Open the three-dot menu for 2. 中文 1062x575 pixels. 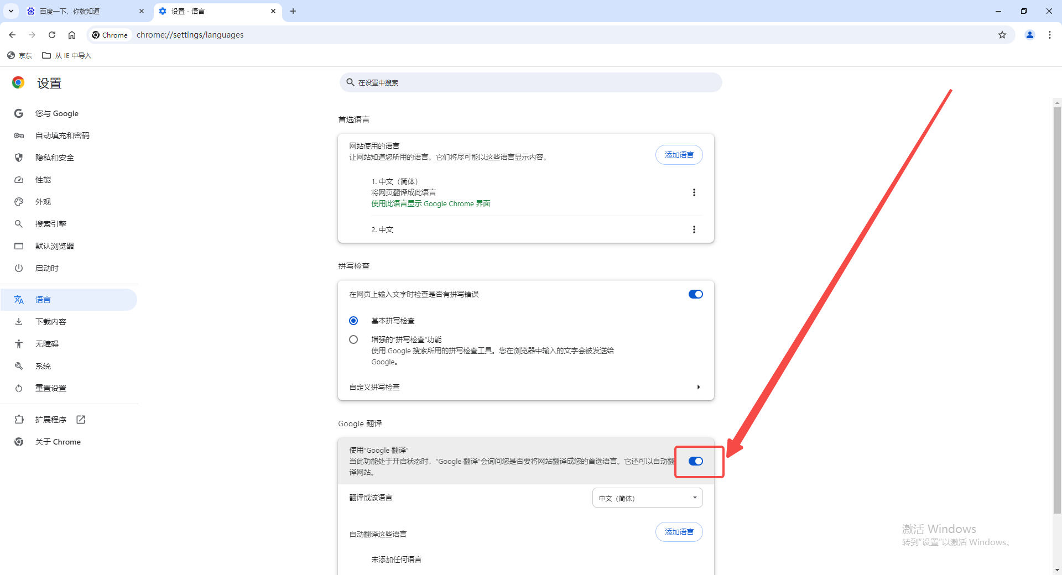(694, 229)
